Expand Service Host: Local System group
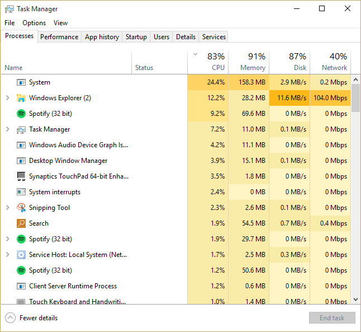The image size is (361, 332). click(x=8, y=255)
